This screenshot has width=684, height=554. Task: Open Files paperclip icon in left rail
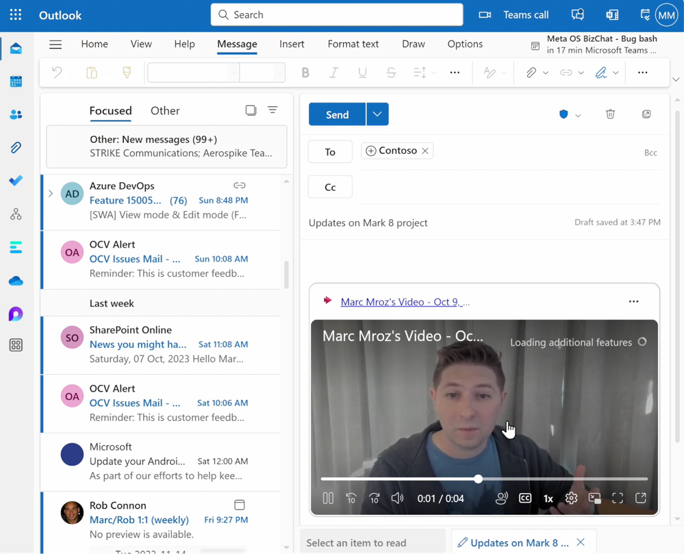(x=16, y=147)
